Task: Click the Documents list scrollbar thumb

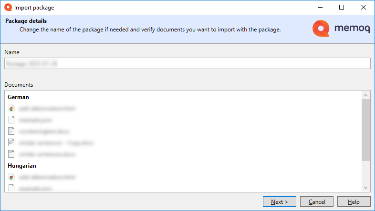Action: (x=365, y=130)
